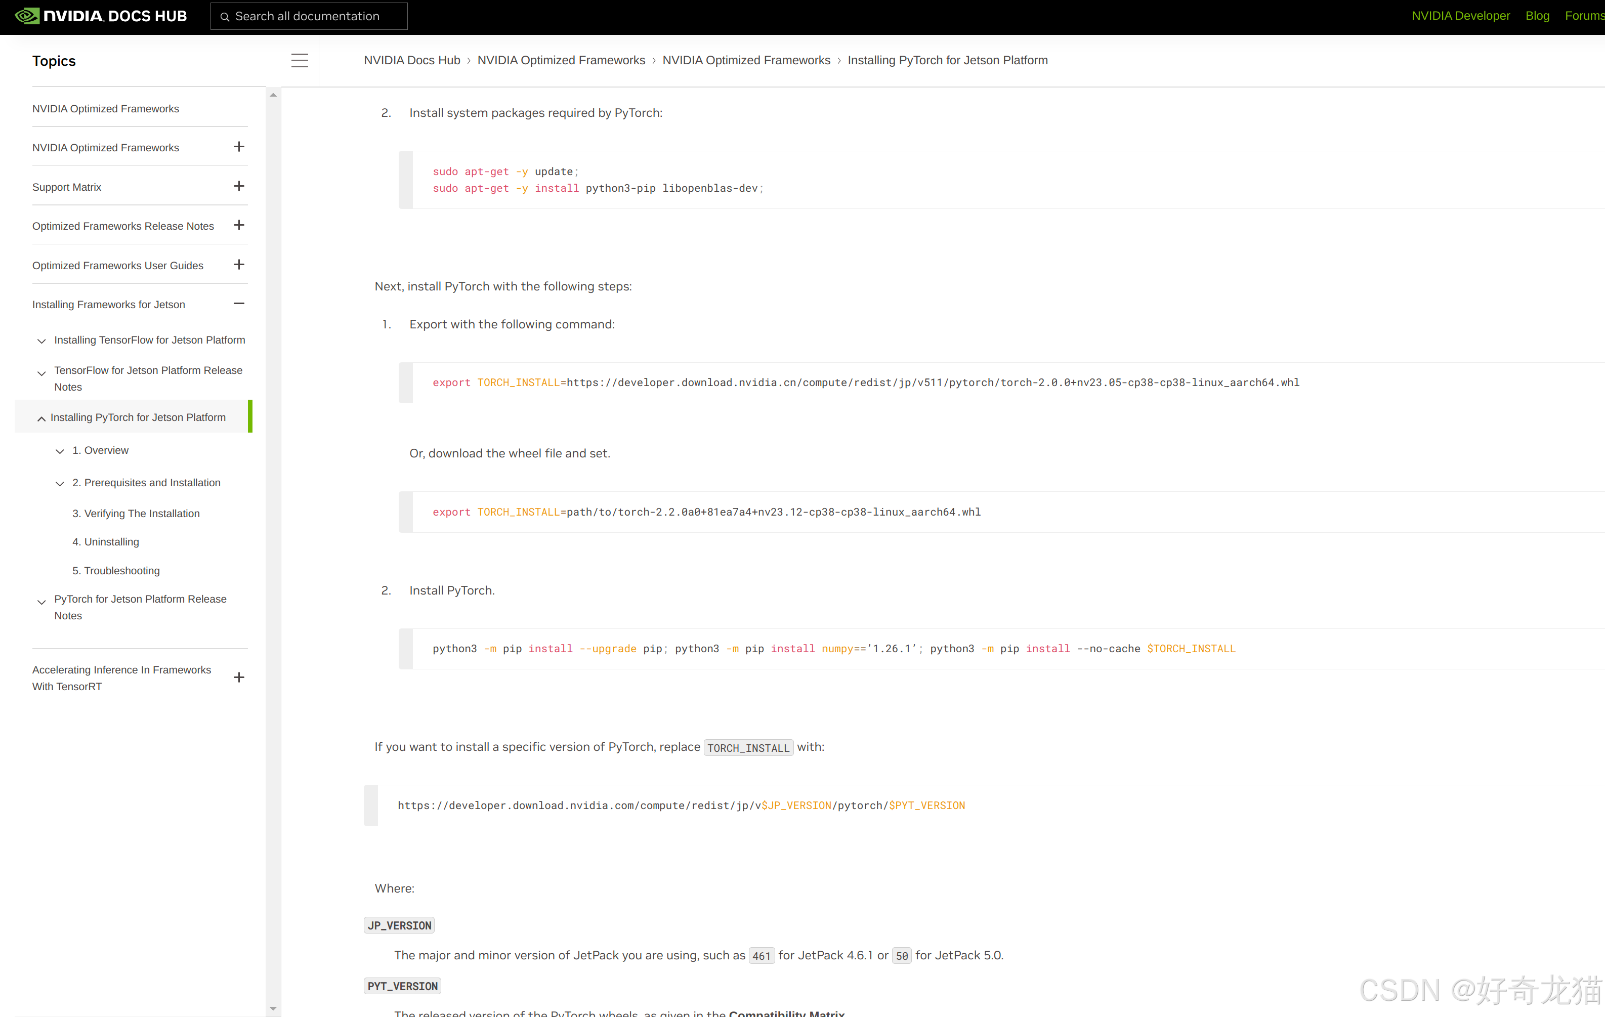The width and height of the screenshot is (1605, 1017).
Task: Click inline TORCH_INSTALL code tag
Action: (748, 748)
